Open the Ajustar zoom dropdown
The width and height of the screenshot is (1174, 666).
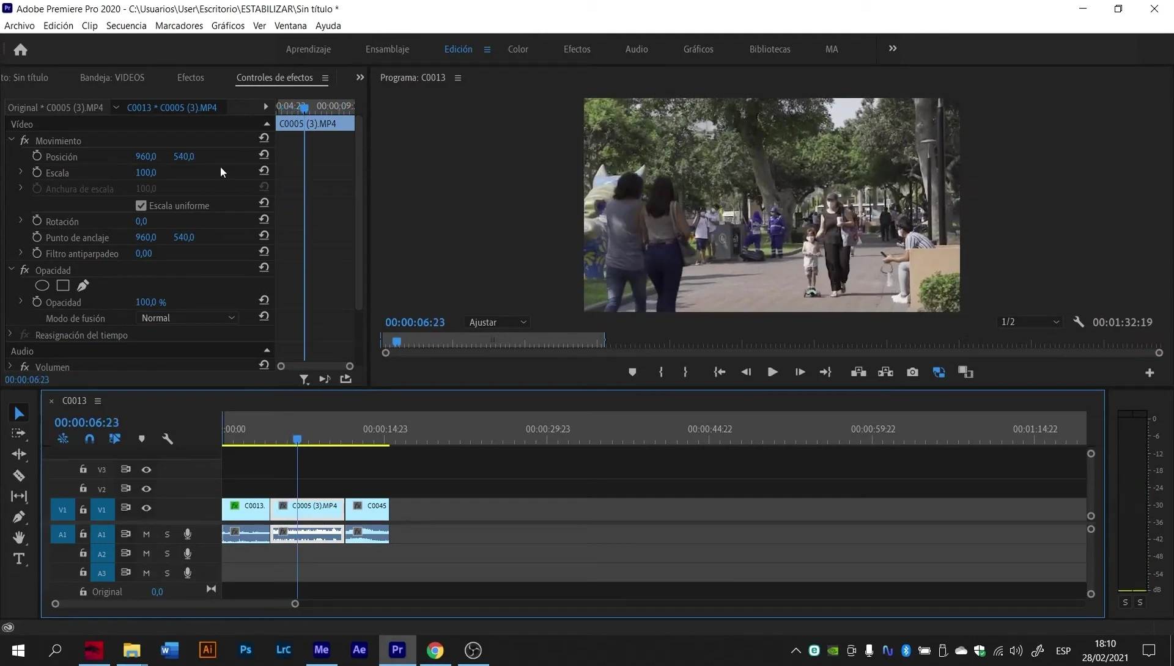(497, 322)
